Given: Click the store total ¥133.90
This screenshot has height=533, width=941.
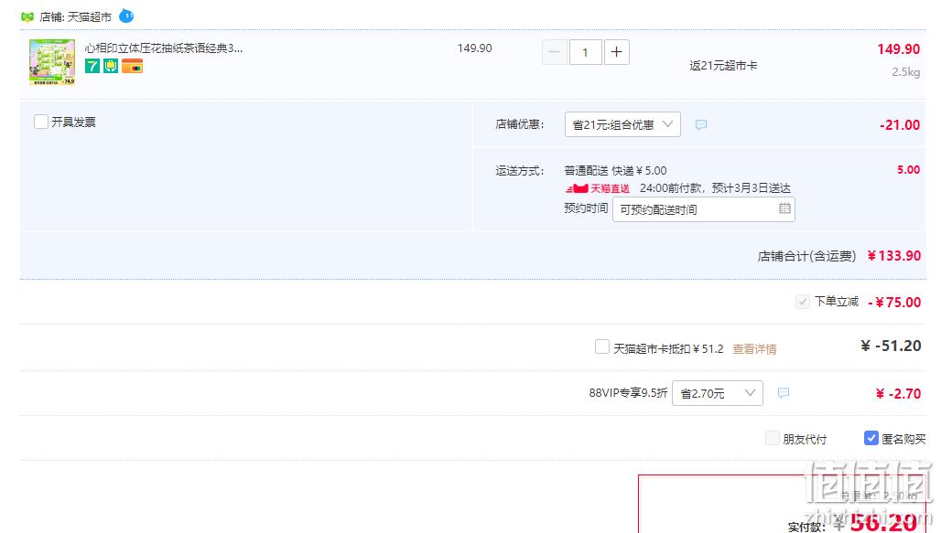Looking at the screenshot, I should pyautogui.click(x=893, y=256).
